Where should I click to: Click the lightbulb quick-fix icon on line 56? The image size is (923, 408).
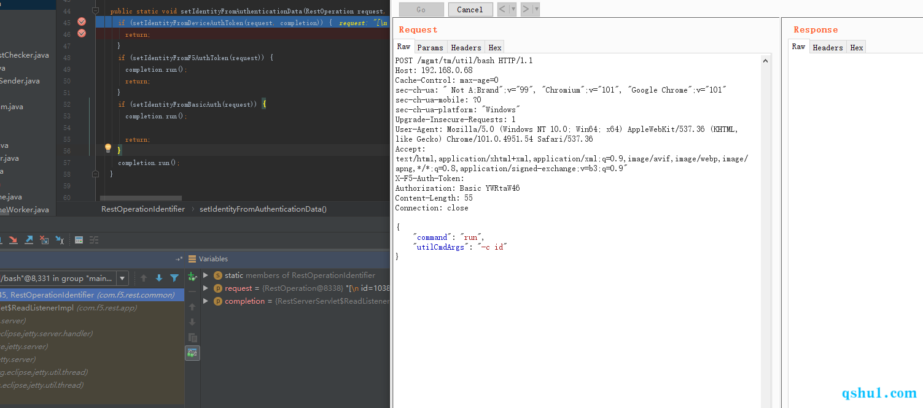(x=108, y=148)
